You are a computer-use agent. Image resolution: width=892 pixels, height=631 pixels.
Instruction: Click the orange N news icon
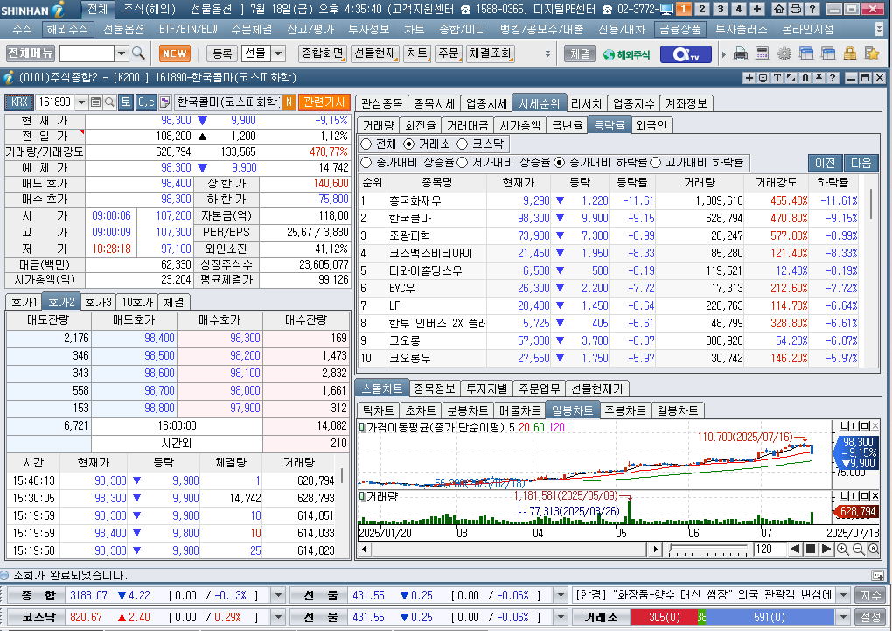(x=289, y=102)
